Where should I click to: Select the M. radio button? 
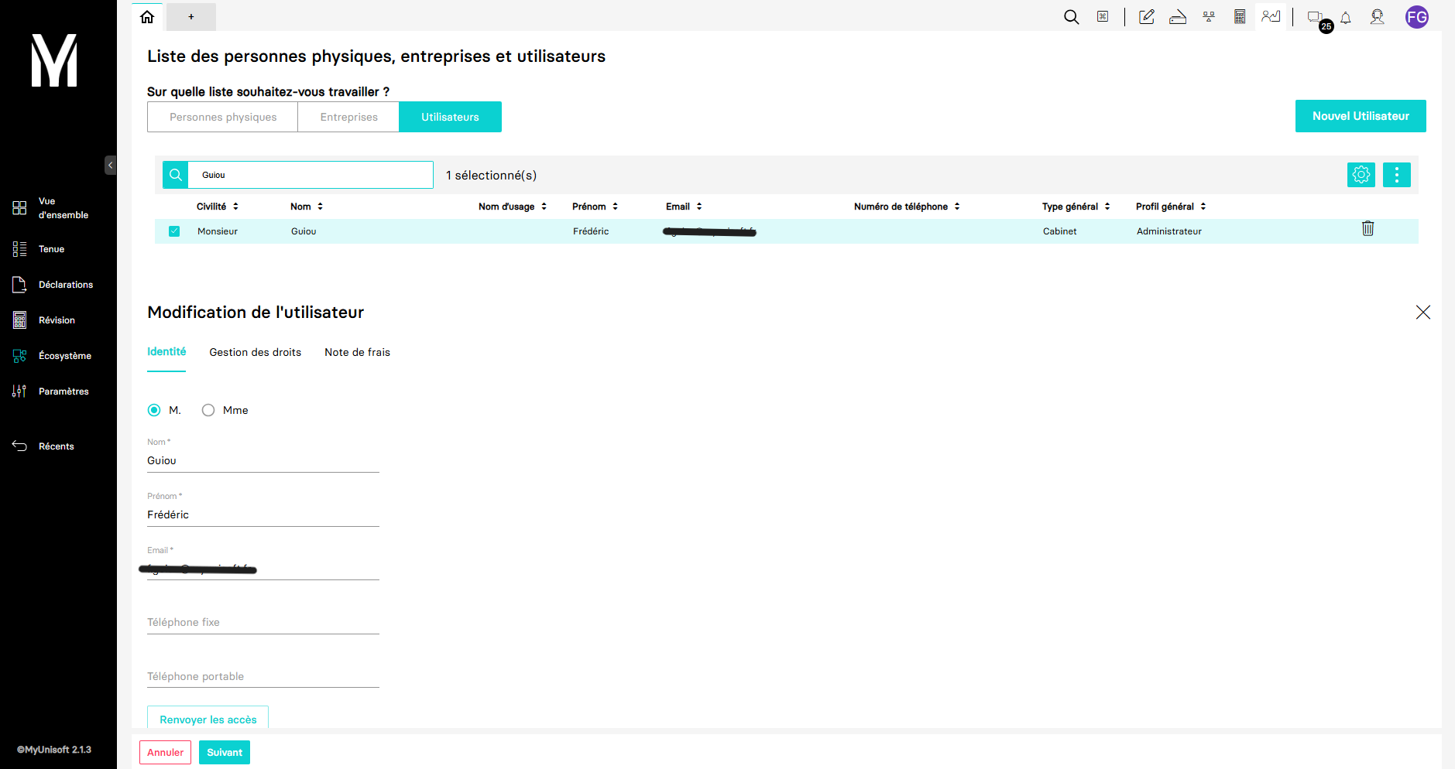coord(154,410)
